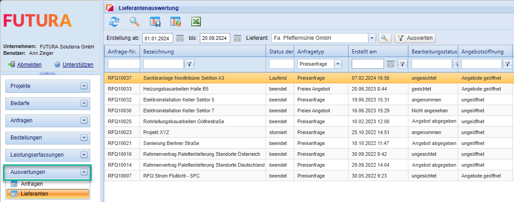Open the calendar picker for Erstellung ab

tap(180, 38)
